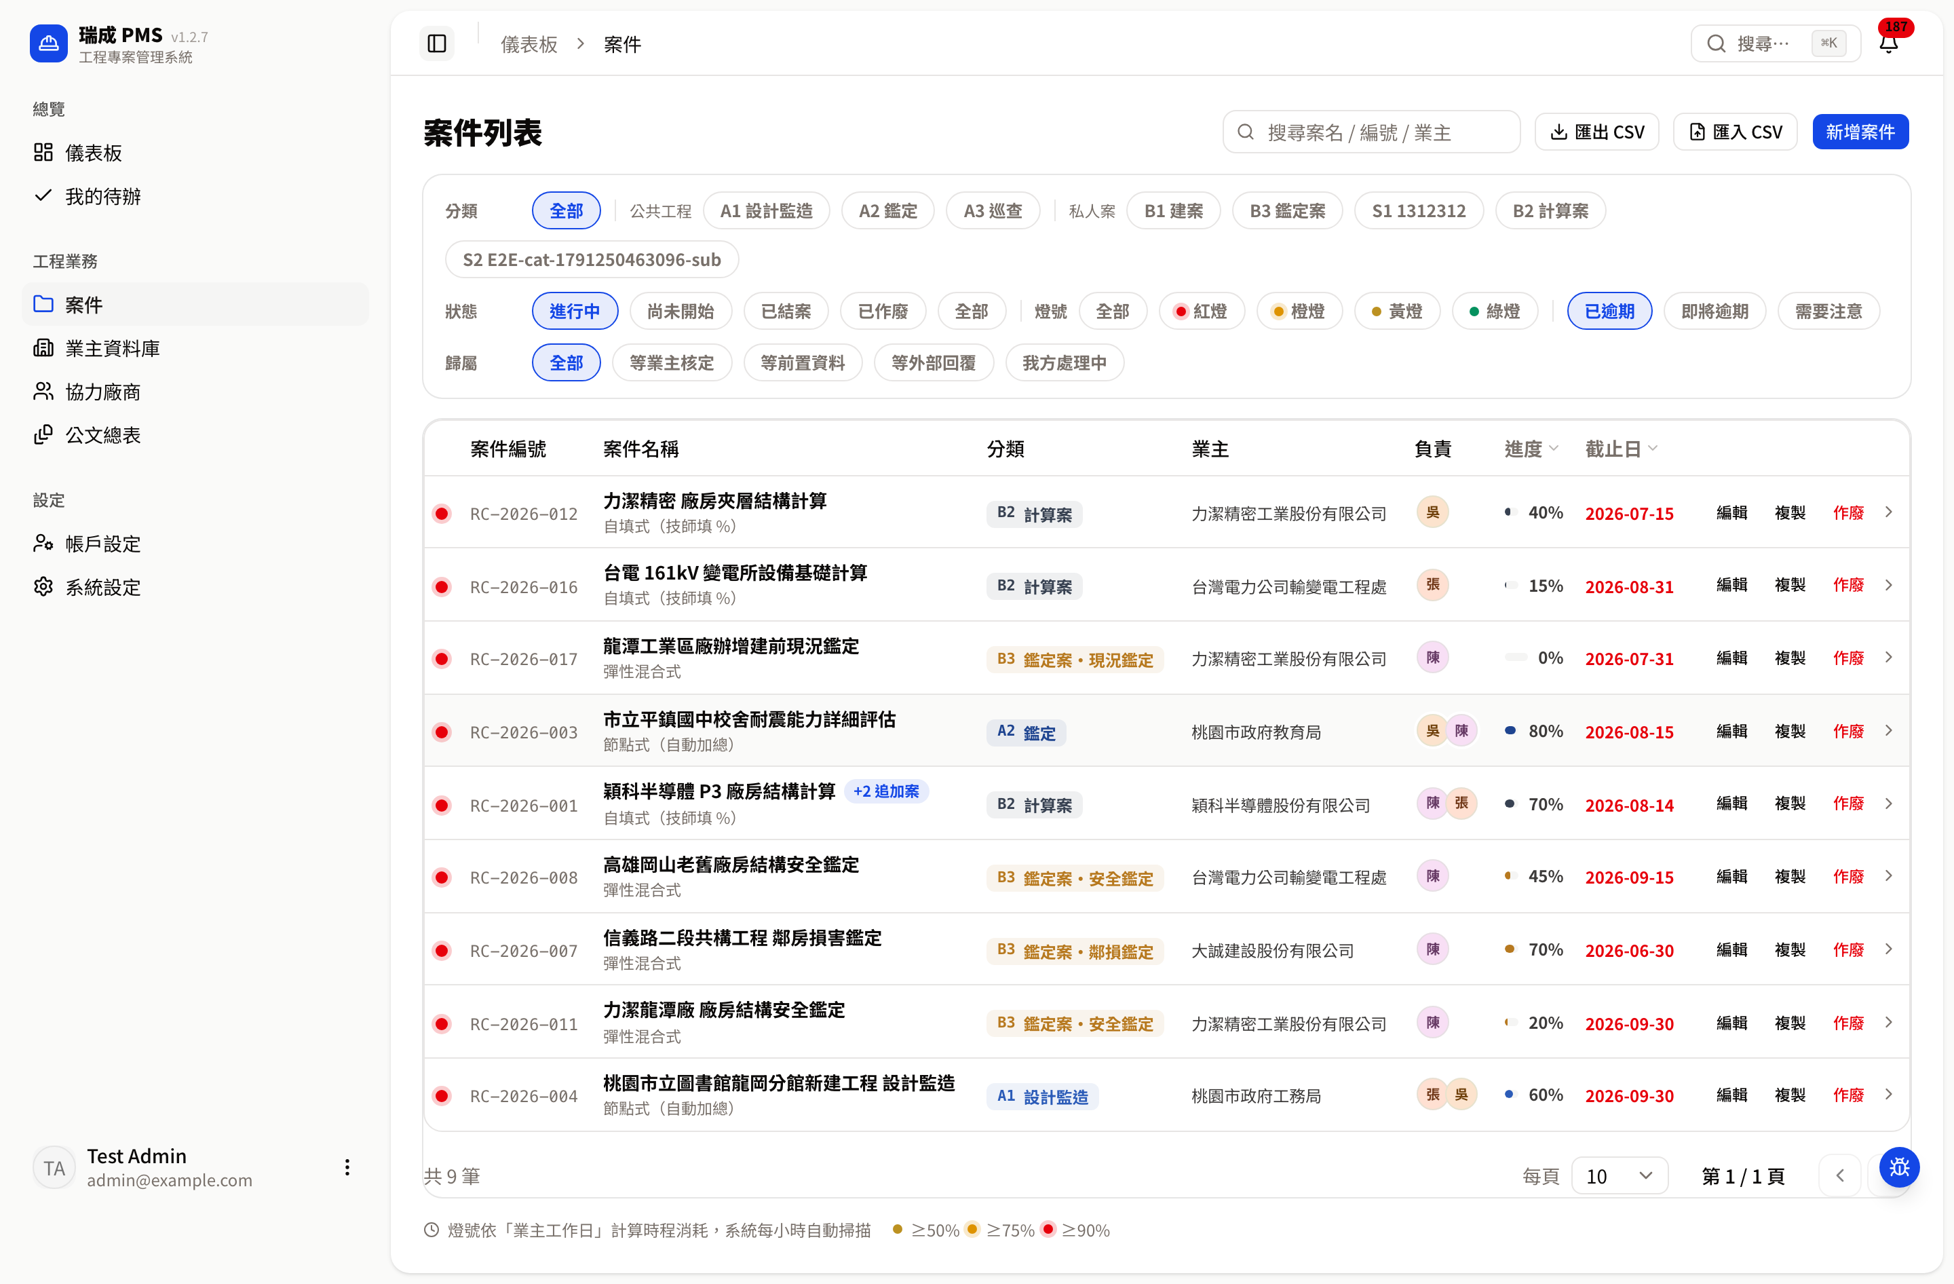Open 系統設定 gear item
Viewport: 1954px width, 1284px height.
pyautogui.click(x=195, y=587)
